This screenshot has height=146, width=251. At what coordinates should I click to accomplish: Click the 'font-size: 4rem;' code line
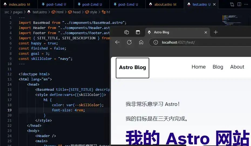coord(68,110)
